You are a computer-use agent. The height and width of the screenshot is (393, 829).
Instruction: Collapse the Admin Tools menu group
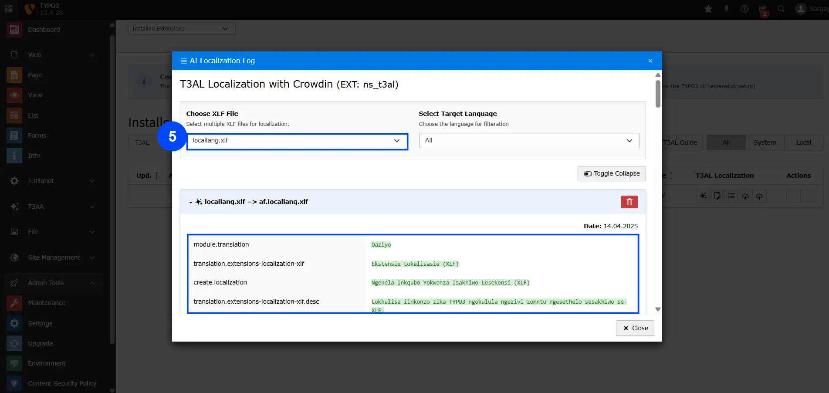coord(92,283)
